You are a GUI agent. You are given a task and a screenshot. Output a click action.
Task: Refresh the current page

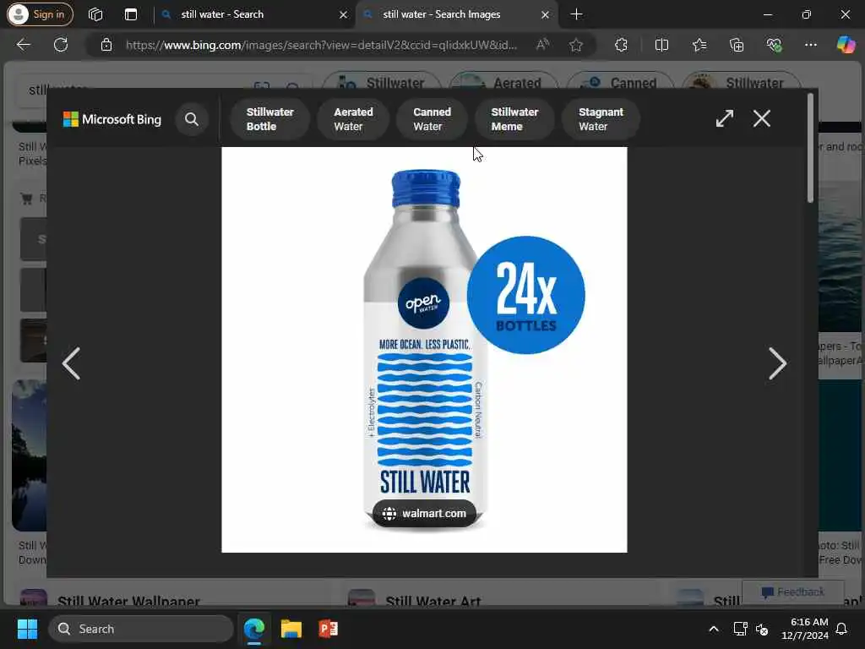(61, 45)
